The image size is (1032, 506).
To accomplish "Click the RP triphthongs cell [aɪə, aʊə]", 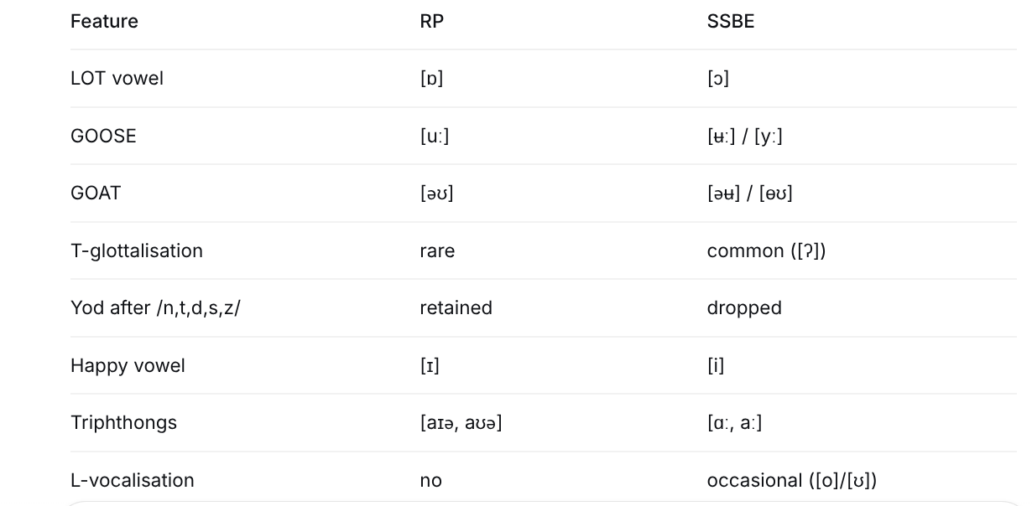I will 461,422.
